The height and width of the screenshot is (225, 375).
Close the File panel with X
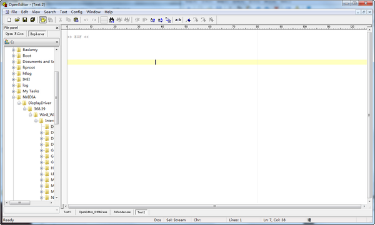click(57, 27)
